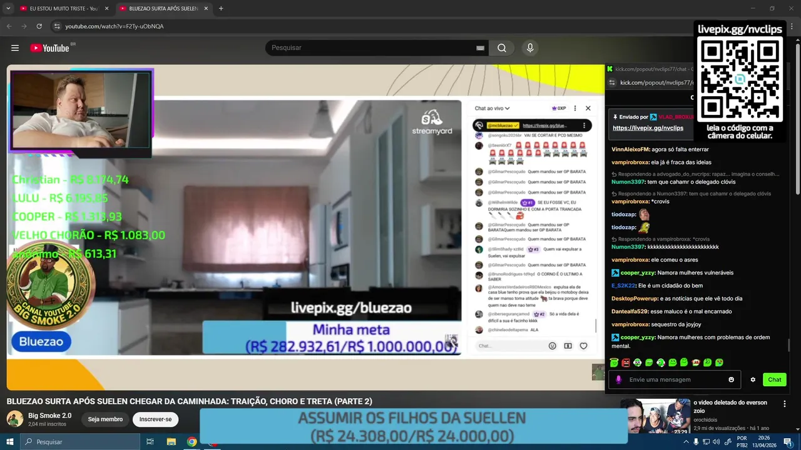Viewport: 801px width, 450px height.
Task: Click username Dantealfa529 in chat
Action: 630,311
